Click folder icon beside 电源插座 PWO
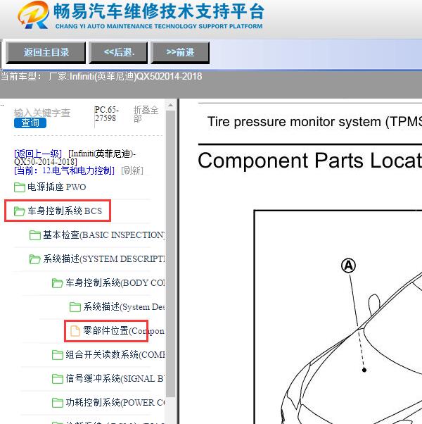The image size is (422, 424). click(20, 187)
